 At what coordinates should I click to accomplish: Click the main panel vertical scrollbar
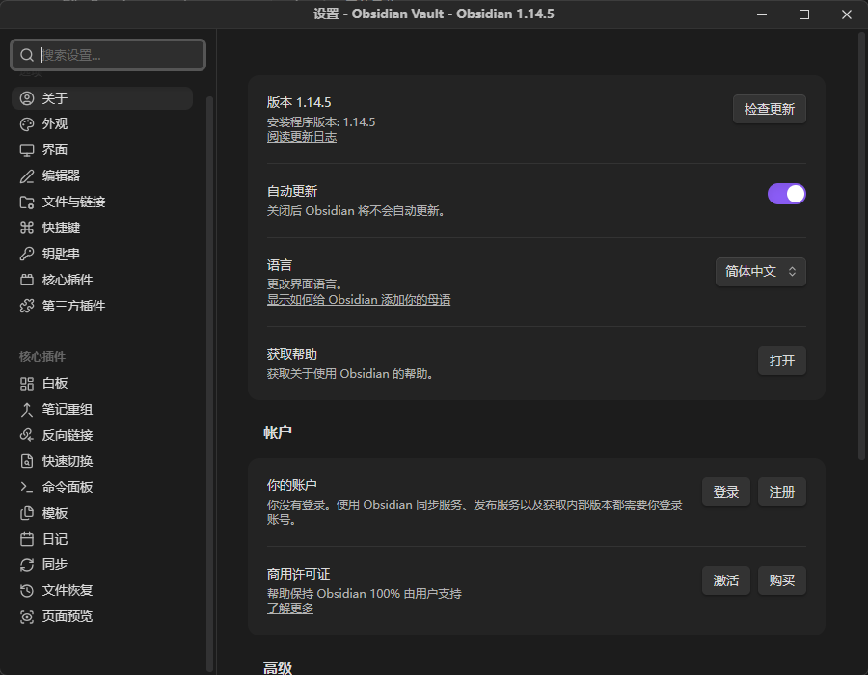(x=861, y=246)
